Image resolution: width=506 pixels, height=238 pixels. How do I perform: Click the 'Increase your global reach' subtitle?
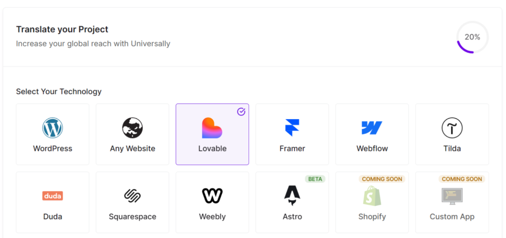(93, 44)
